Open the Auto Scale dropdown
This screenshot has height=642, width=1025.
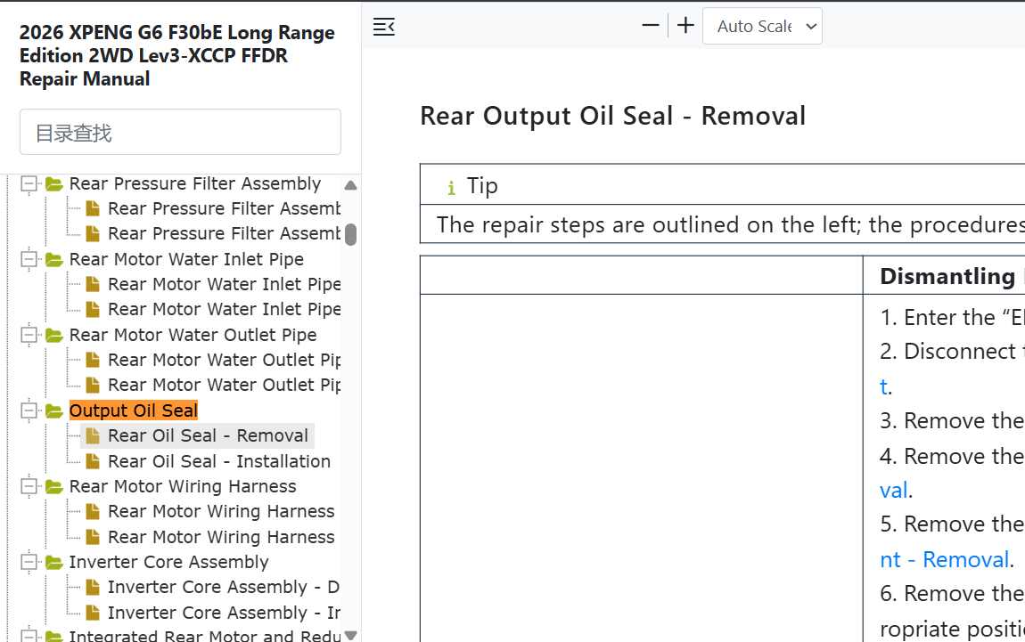click(x=762, y=26)
